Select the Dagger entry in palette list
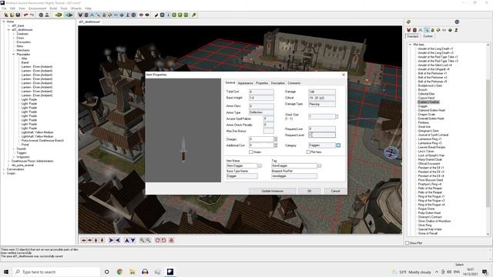493x277 pixels. pyautogui.click(x=423, y=106)
